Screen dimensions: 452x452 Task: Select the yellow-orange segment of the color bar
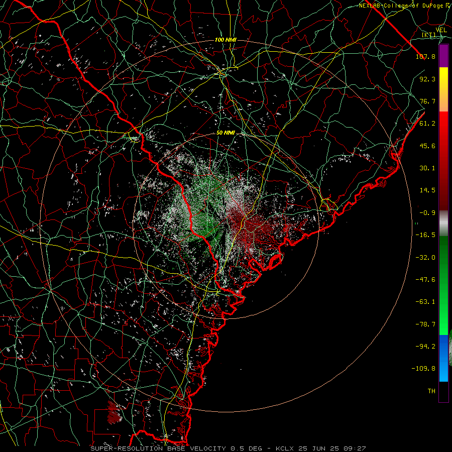coord(443,89)
